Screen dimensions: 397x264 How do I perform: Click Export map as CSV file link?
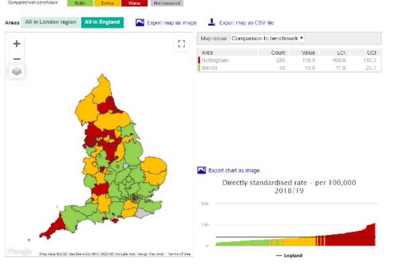[246, 23]
